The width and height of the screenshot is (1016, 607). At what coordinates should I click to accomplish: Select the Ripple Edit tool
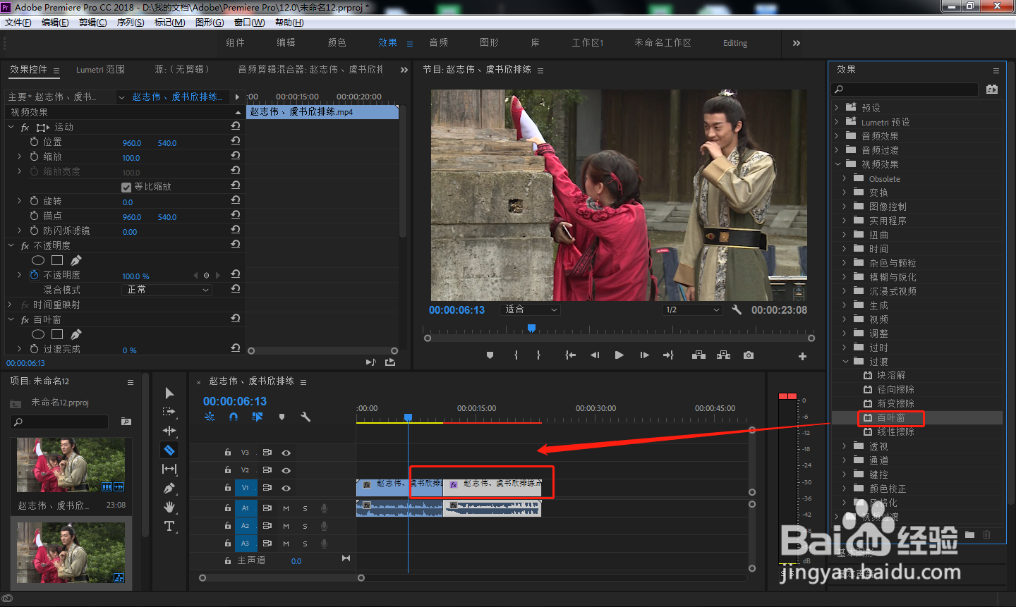(169, 431)
